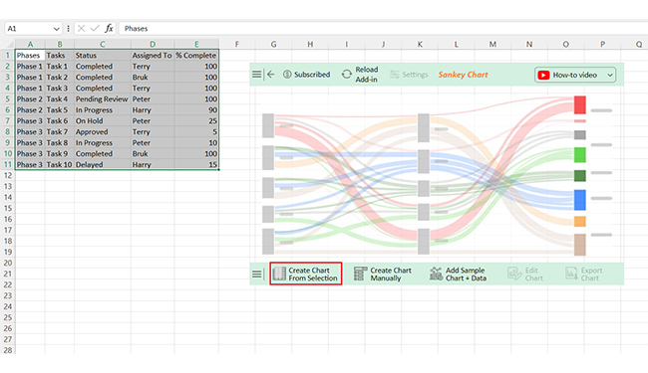Select column C header
648x373 pixels.
click(x=103, y=44)
